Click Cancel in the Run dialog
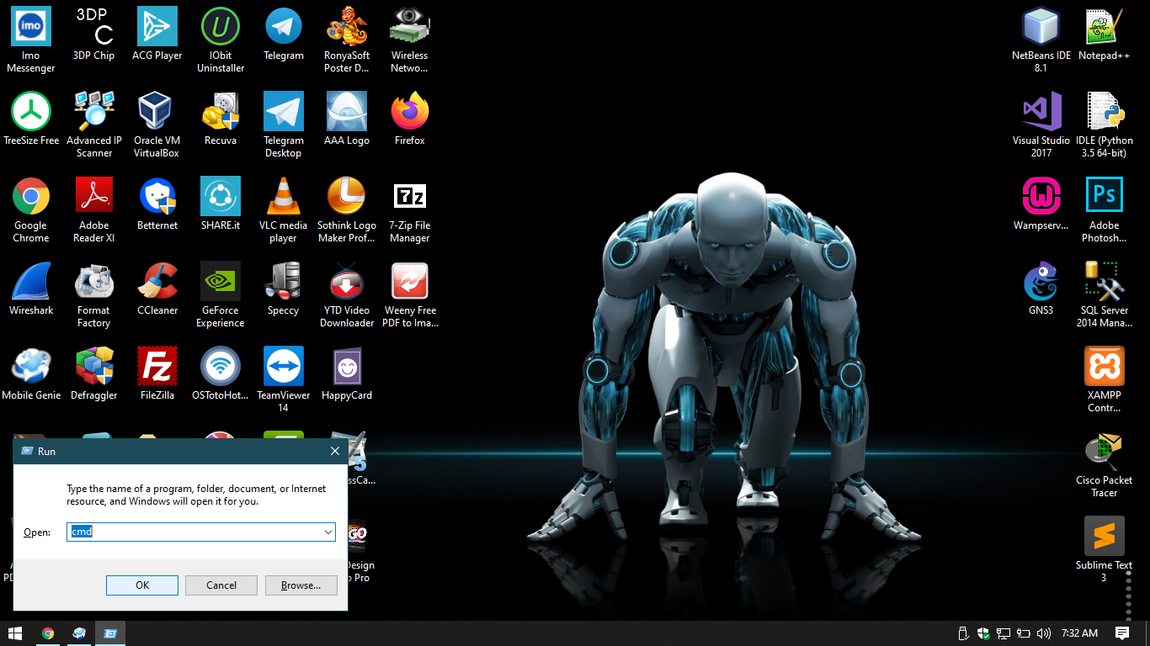The height and width of the screenshot is (646, 1150). point(221,585)
